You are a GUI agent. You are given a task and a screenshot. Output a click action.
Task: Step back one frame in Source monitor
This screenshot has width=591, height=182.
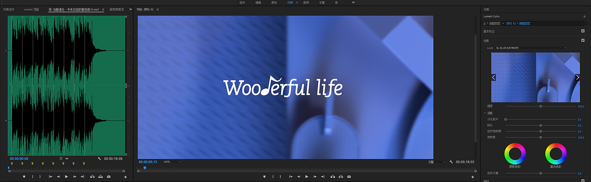point(58,176)
